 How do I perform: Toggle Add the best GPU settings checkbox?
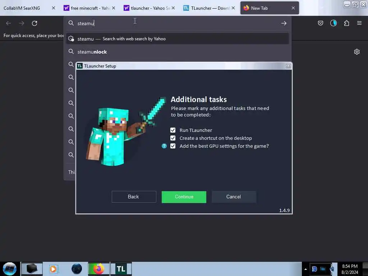173,146
